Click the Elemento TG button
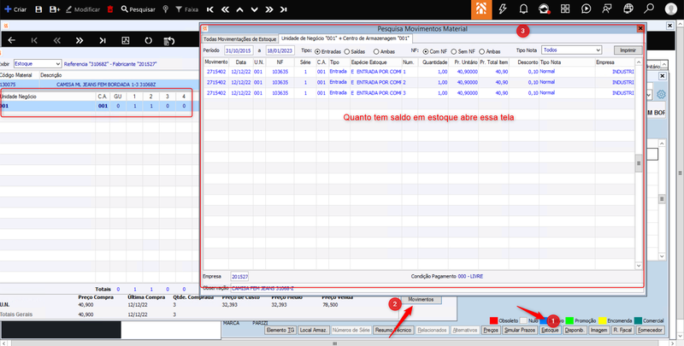 (280, 331)
